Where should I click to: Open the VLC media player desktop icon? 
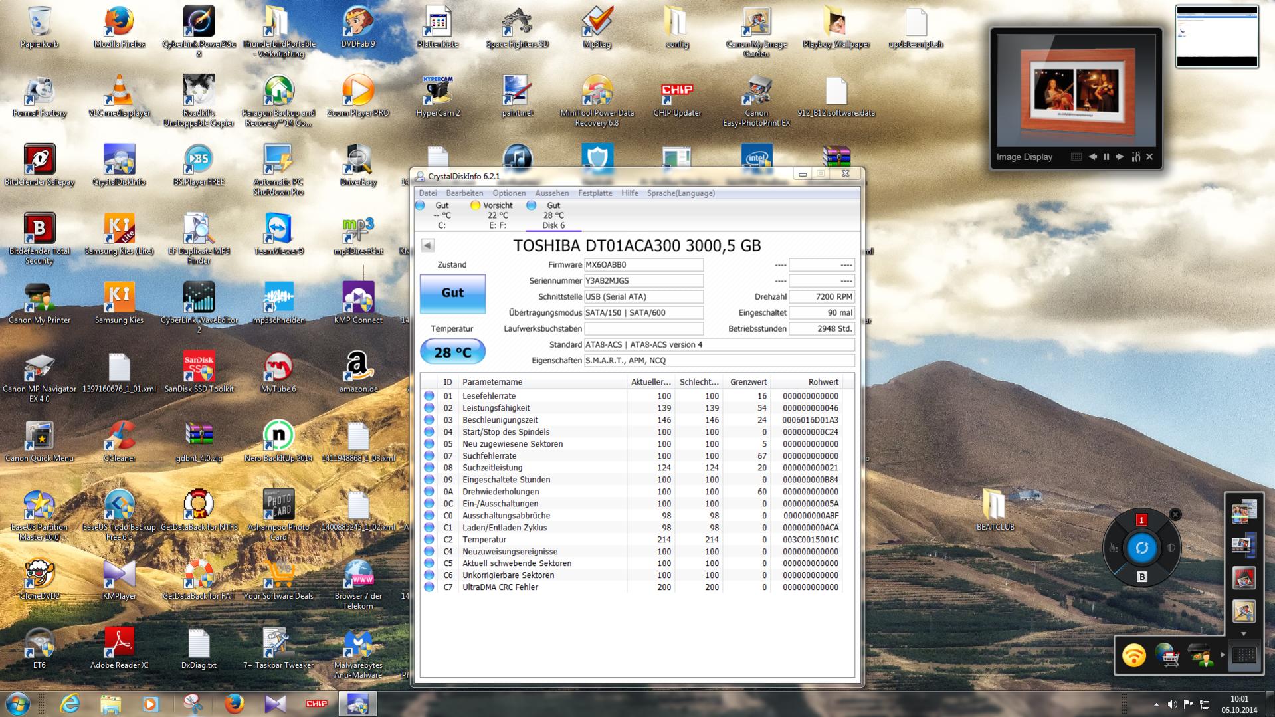click(x=120, y=96)
